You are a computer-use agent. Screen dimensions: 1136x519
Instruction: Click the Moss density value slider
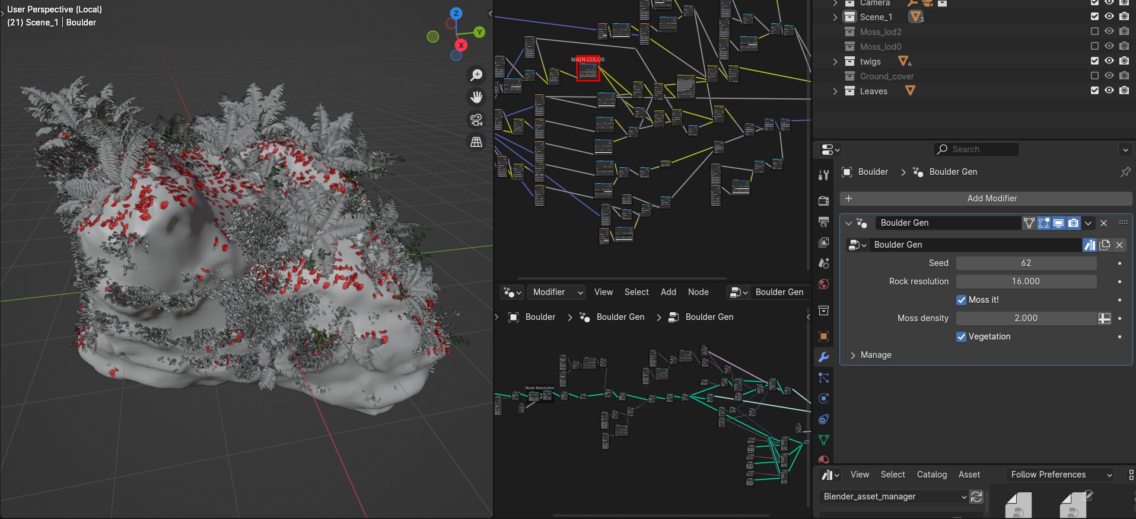click(x=1026, y=318)
